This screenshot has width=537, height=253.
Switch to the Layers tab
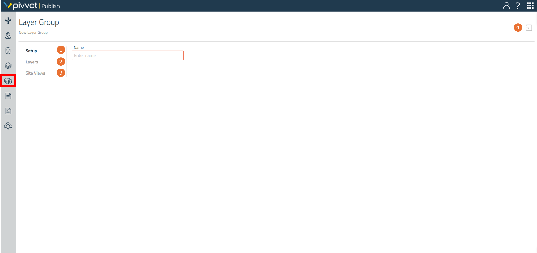click(x=32, y=62)
